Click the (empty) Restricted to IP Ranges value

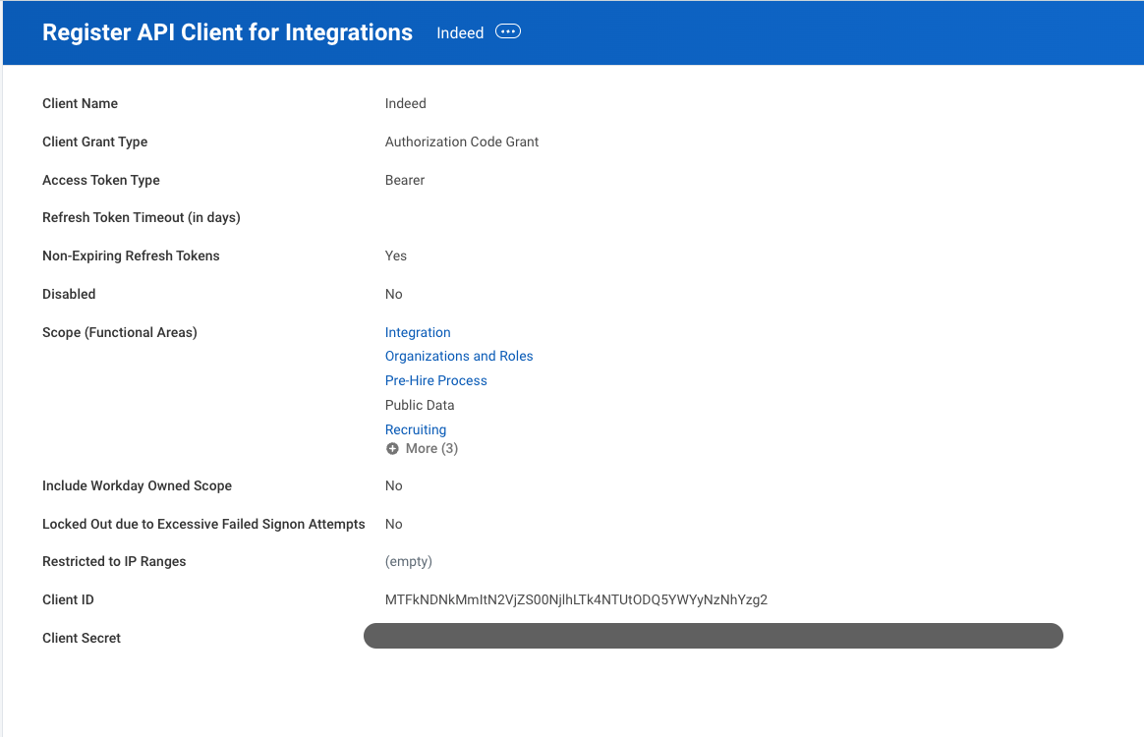pyautogui.click(x=409, y=561)
